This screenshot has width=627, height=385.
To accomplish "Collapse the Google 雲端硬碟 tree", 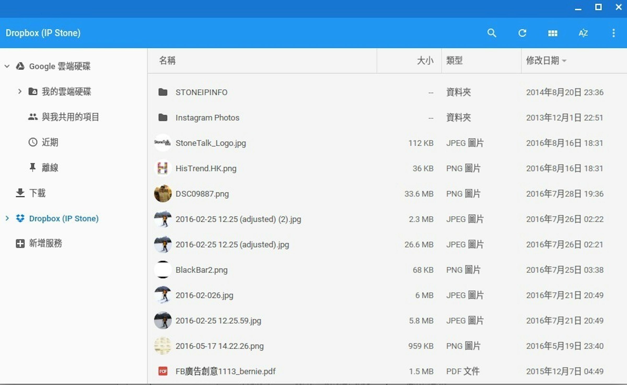I will coord(7,66).
